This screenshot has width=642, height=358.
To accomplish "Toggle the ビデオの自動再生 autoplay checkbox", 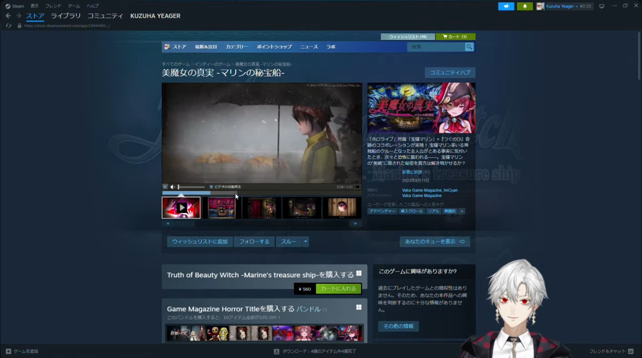I will point(211,187).
